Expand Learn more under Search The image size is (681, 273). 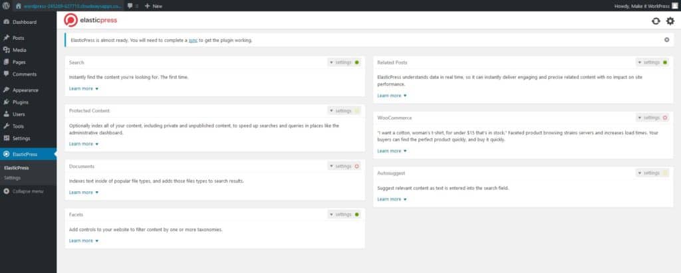84,88
